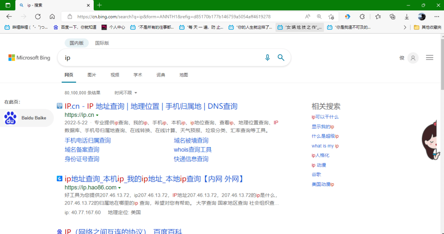Viewport: 444px width, 234px height.
Task: Open the Downloads panel
Action: (407, 17)
